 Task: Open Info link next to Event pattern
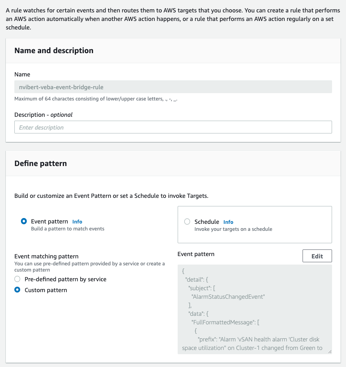coord(77,222)
